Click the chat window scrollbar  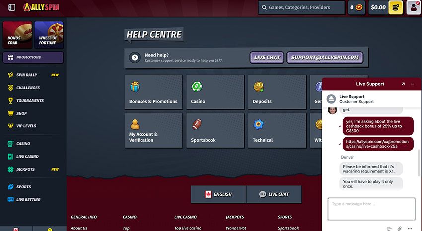pos(419,163)
